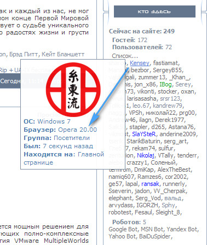Click blue username SlaYSteR
207x245 pixels.
click(144, 134)
